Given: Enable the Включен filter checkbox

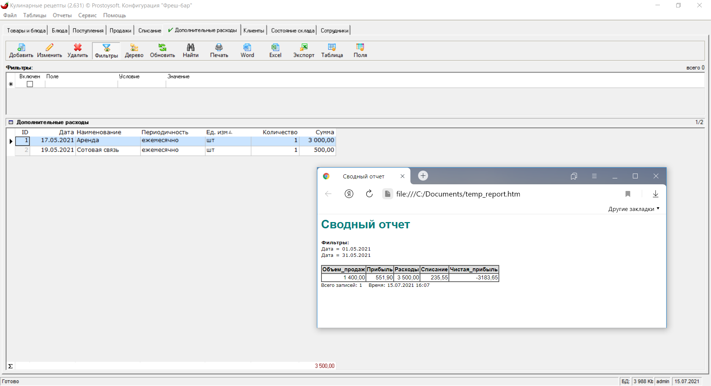Looking at the screenshot, I should click(30, 84).
